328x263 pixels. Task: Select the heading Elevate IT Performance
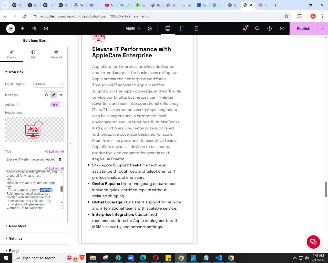point(131,52)
